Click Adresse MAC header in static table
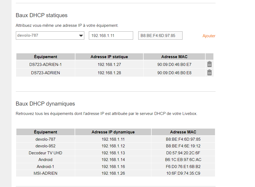This screenshot has width=255, height=187. click(174, 57)
